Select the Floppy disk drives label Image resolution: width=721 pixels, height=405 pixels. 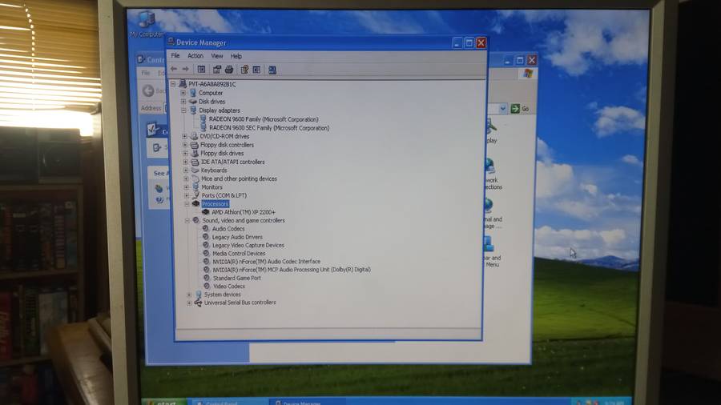pos(222,154)
